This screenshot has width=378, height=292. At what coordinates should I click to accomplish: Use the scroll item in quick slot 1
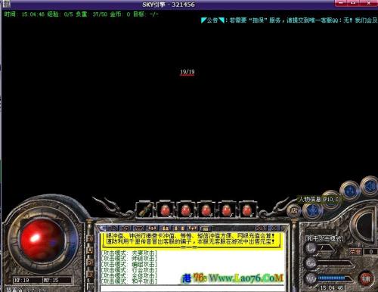(145, 210)
